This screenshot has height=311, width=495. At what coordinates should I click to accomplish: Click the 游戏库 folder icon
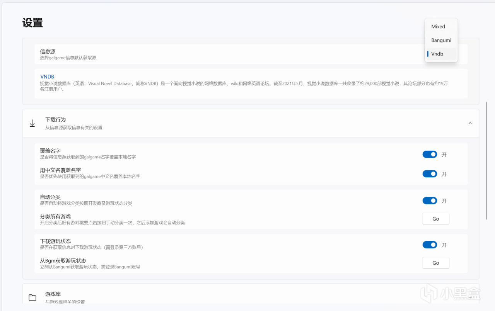click(x=32, y=297)
